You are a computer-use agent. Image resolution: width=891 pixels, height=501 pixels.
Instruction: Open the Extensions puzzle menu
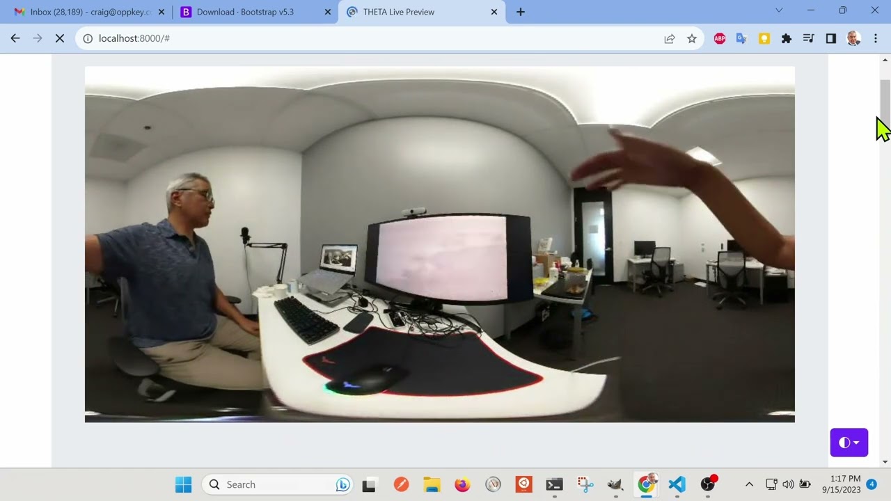pos(787,39)
